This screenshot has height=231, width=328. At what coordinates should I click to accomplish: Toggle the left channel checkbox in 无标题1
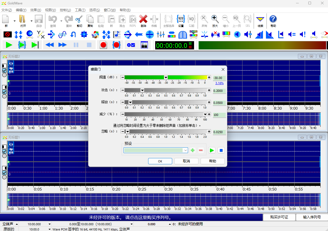4,151
